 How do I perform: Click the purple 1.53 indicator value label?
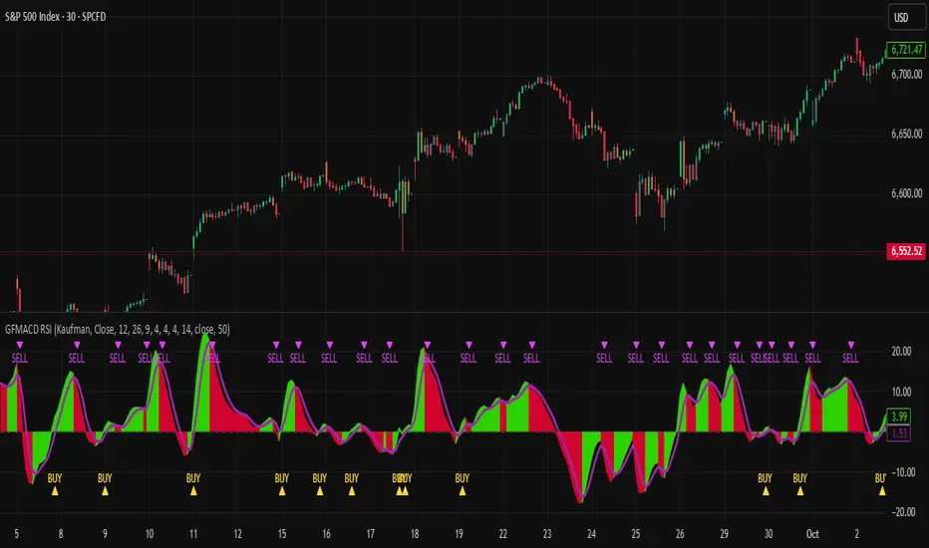(x=899, y=433)
